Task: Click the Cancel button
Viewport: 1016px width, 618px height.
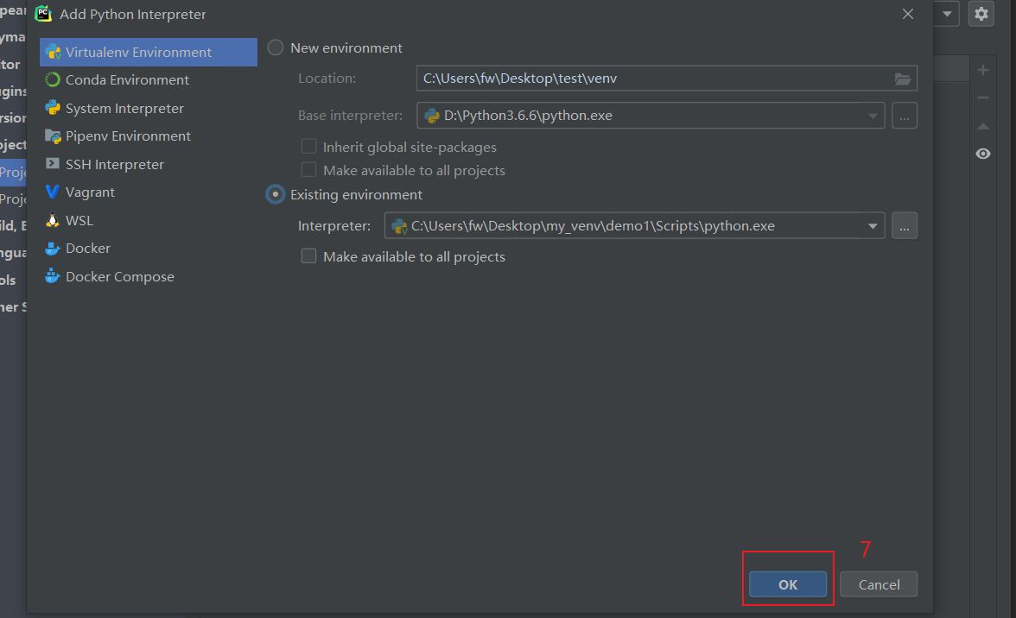Action: click(x=879, y=584)
